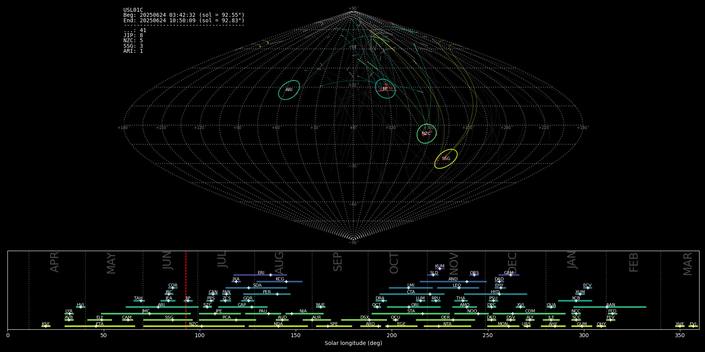Click the SDA shower label in timeline
Viewport: 705px width, 352px height.
pos(257,286)
